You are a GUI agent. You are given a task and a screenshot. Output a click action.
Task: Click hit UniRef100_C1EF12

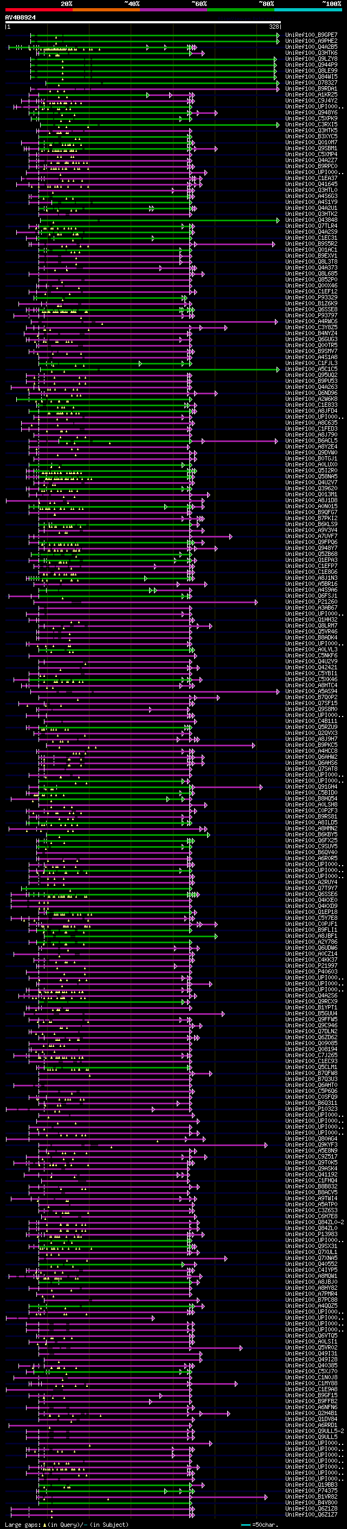[311, 291]
